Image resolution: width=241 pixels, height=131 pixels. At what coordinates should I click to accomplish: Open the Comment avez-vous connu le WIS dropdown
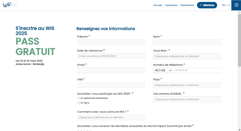(111, 117)
